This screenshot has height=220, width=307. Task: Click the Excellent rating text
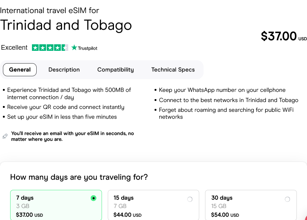click(x=14, y=48)
